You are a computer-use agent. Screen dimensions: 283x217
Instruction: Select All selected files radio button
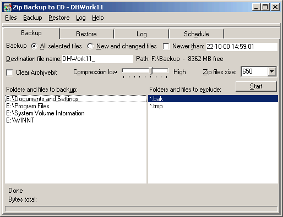pyautogui.click(x=34, y=46)
